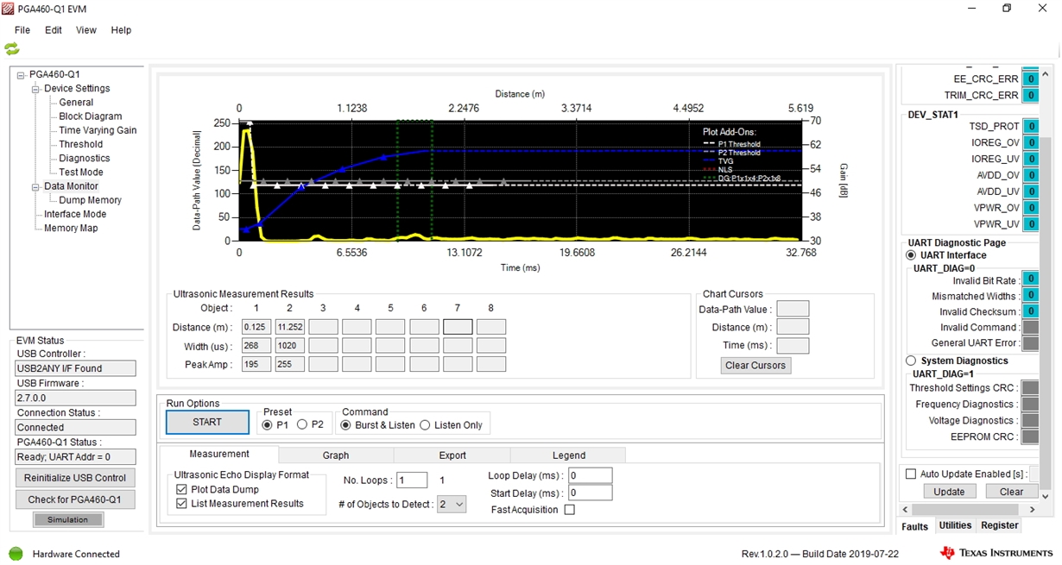The width and height of the screenshot is (1062, 565).
Task: Collapse the Device Settings tree node
Action: tap(35, 89)
